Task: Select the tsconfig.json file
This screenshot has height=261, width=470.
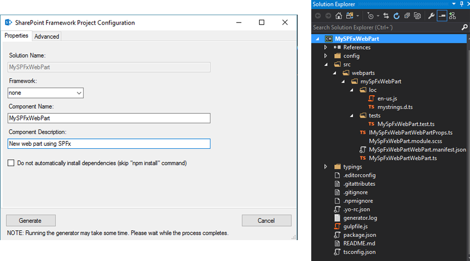Action: point(359,252)
